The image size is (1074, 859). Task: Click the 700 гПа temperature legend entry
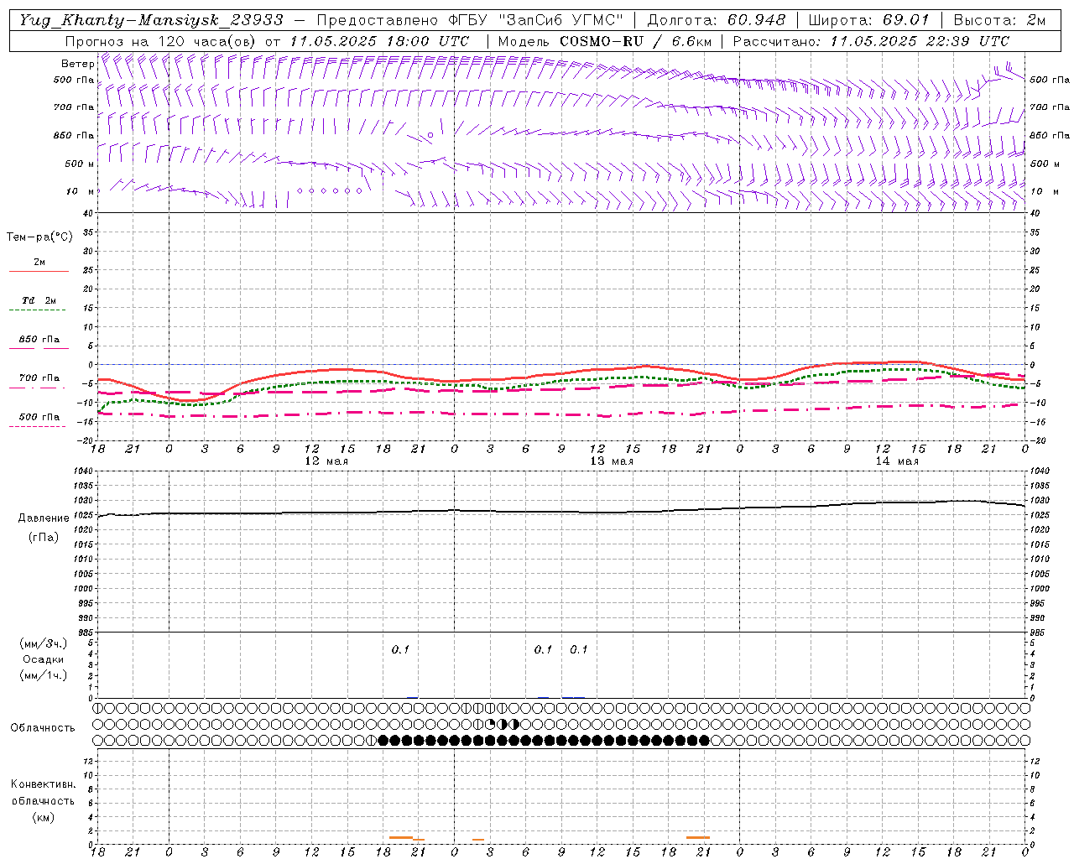click(39, 378)
